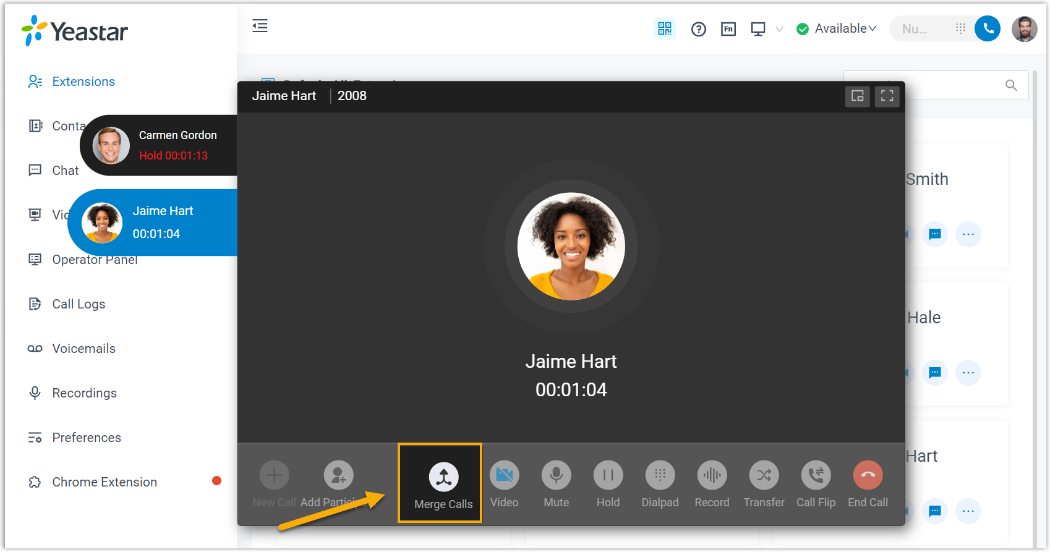
Task: End the call with Jaime Hart
Action: click(x=868, y=475)
